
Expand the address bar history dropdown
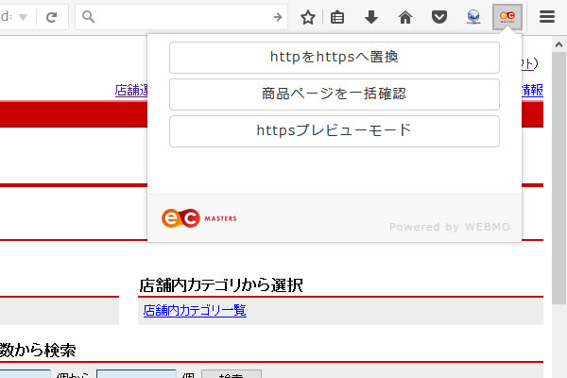point(23,17)
